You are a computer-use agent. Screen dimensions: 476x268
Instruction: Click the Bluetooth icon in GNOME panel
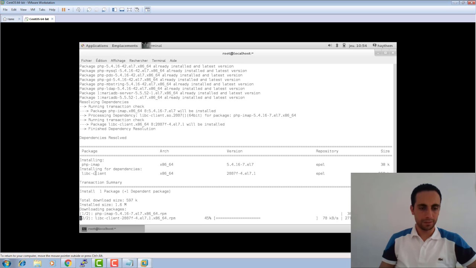click(337, 45)
